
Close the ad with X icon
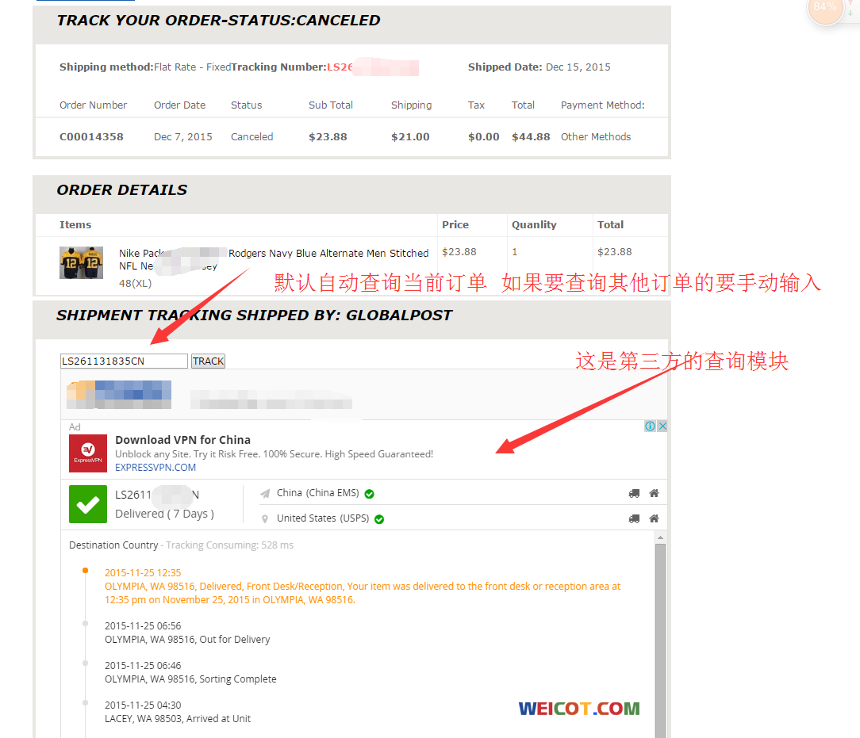click(x=662, y=426)
